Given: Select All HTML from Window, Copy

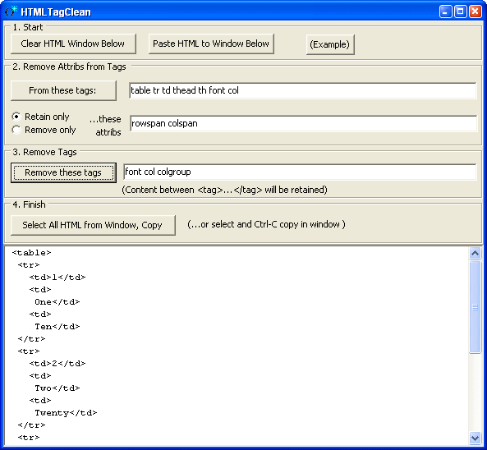Looking at the screenshot, I should (x=93, y=225).
